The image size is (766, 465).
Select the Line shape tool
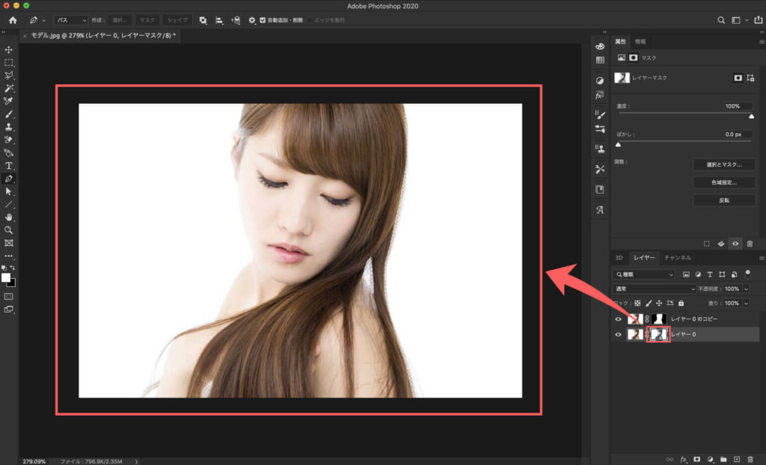(8, 204)
